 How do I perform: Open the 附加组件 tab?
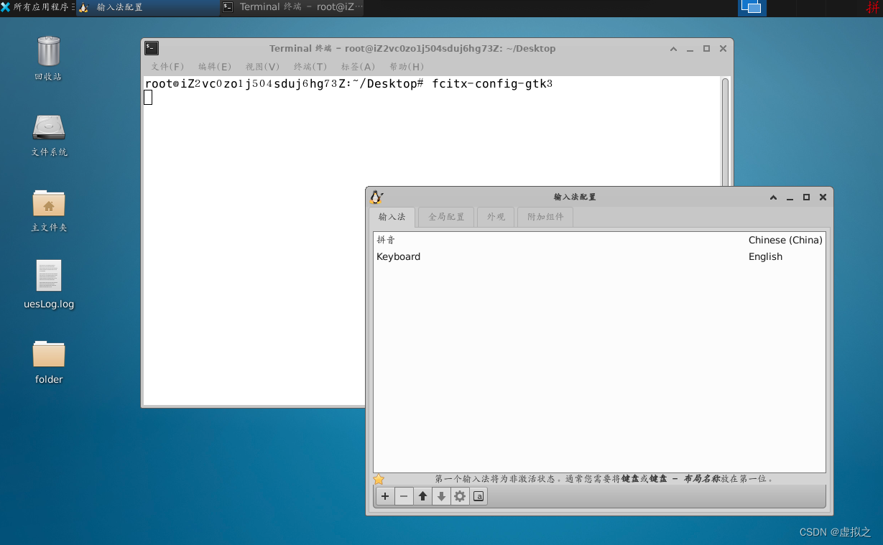545,217
